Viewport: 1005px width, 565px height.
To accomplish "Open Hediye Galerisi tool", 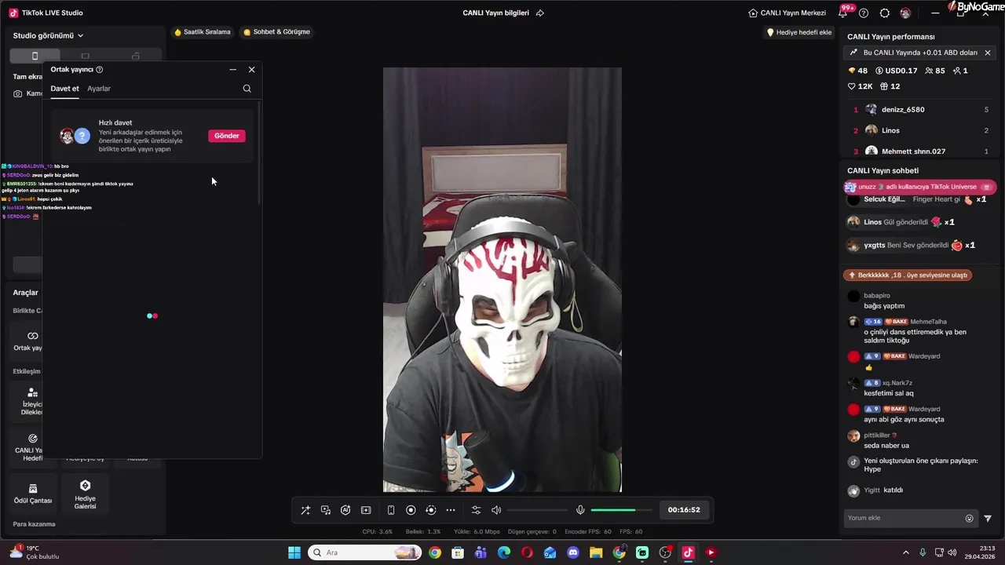I will coord(85,493).
